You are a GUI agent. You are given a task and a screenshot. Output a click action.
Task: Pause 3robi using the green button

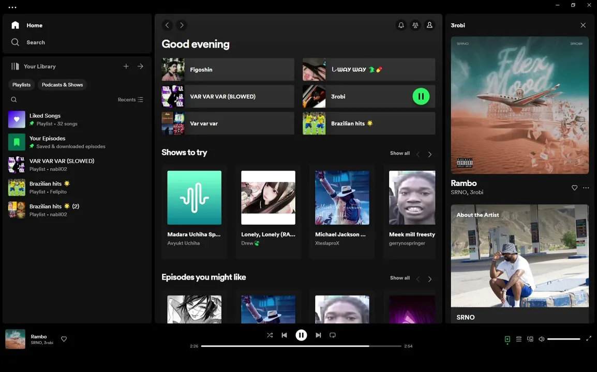tap(421, 97)
